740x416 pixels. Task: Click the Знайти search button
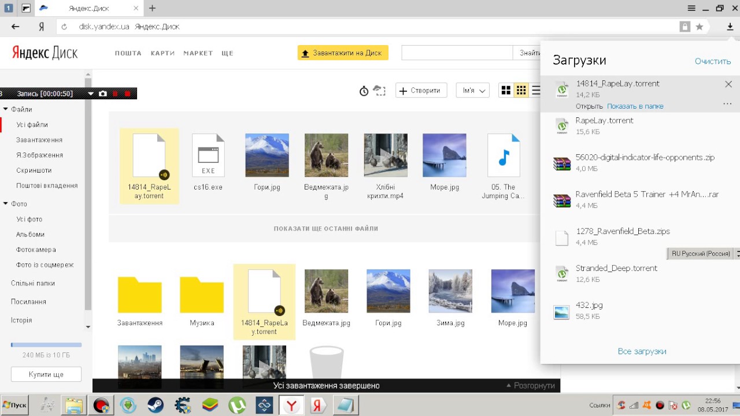coord(527,53)
